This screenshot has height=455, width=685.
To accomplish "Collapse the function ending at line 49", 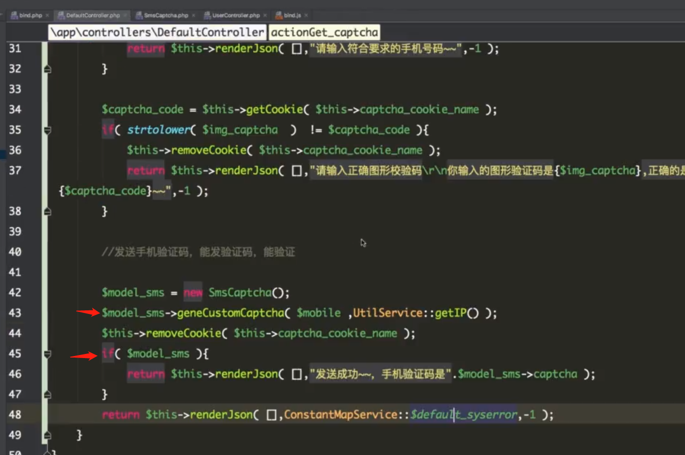I will 47,436.
